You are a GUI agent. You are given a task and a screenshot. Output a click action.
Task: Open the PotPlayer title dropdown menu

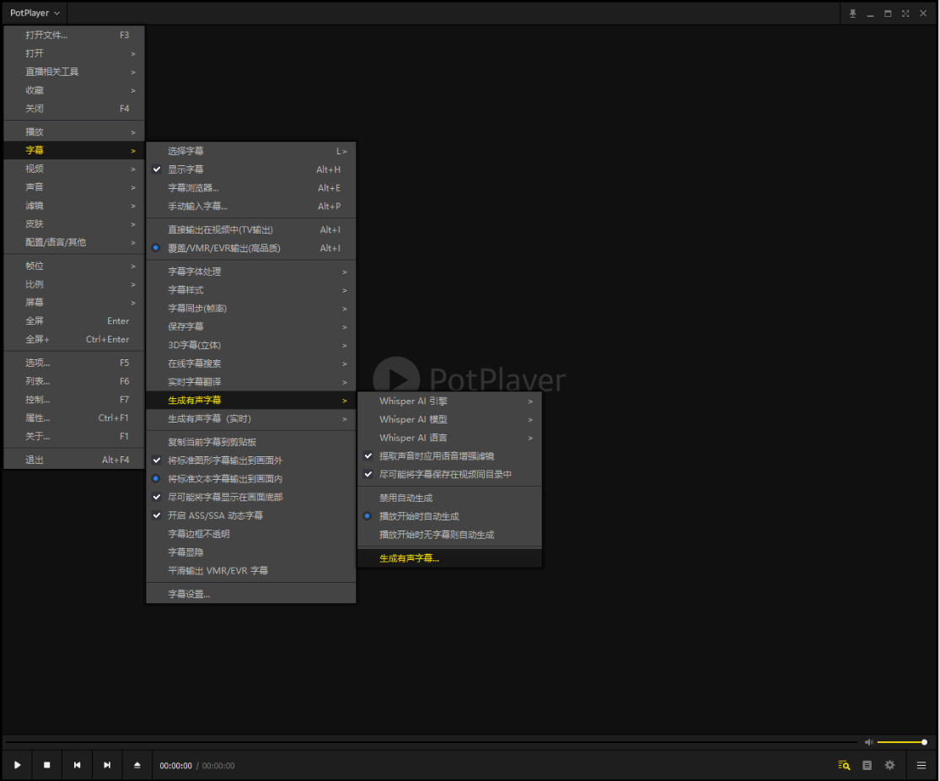click(x=35, y=13)
